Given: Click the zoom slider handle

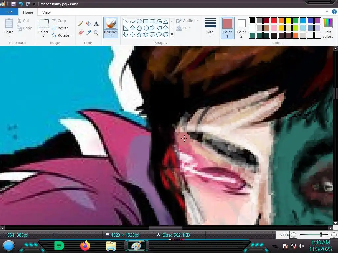Looking at the screenshot, I should click(321, 235).
